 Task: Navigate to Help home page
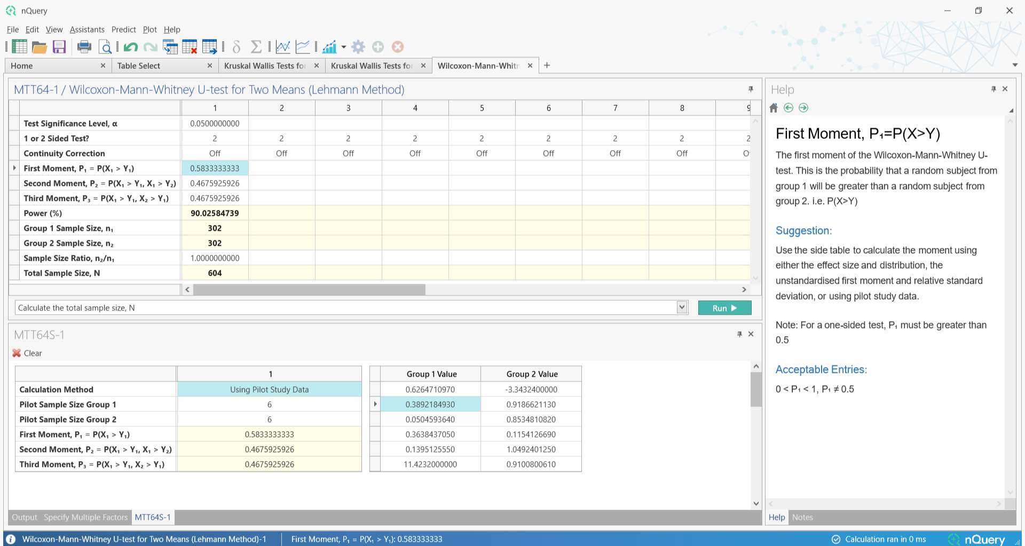point(774,107)
